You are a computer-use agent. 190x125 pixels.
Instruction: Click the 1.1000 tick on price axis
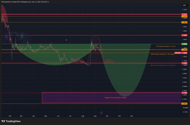[x=184, y=61]
